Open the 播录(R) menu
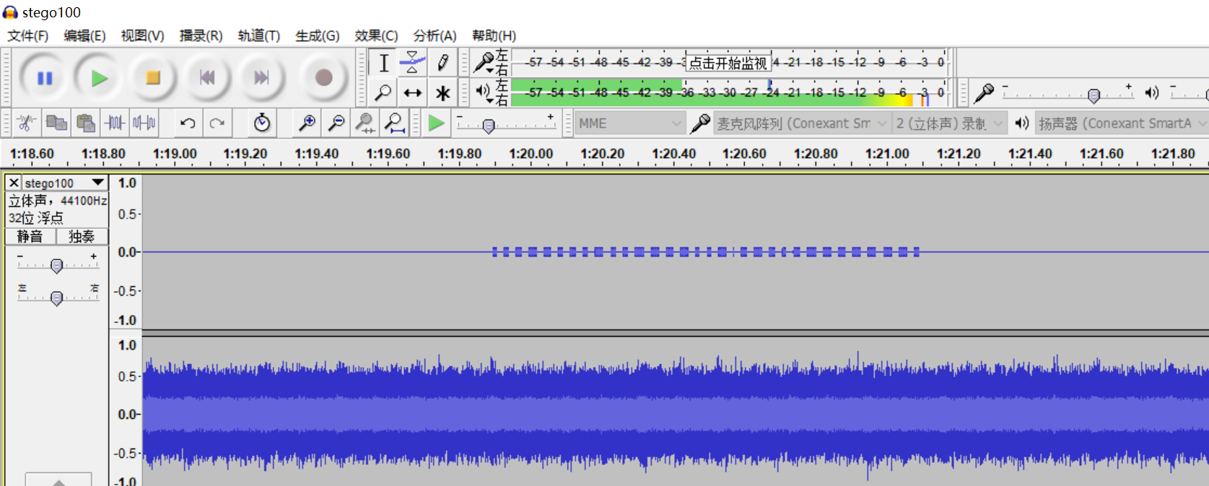The image size is (1209, 486). [201, 35]
